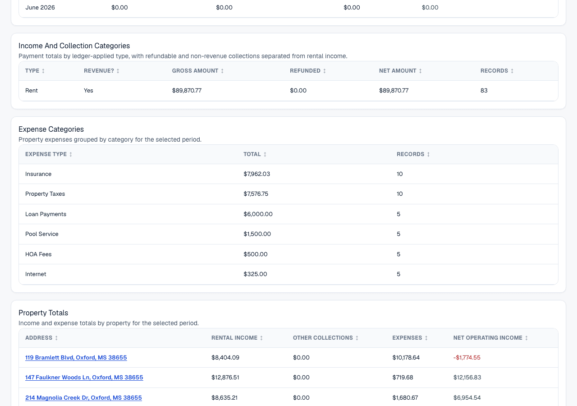Click the 83 records count
This screenshot has height=406, width=577.
pos(484,91)
